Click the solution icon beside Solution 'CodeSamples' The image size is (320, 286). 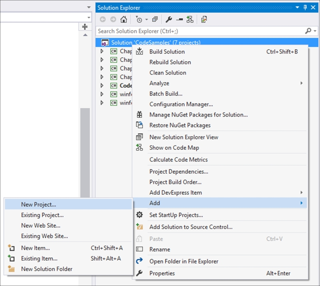click(105, 43)
